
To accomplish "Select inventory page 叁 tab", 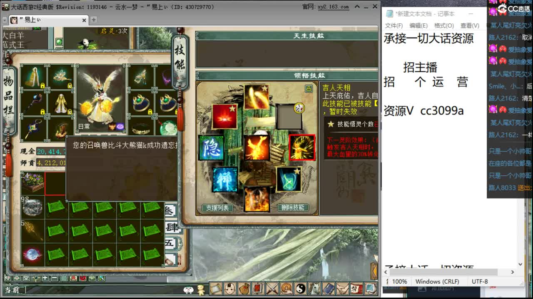I will tap(171, 210).
